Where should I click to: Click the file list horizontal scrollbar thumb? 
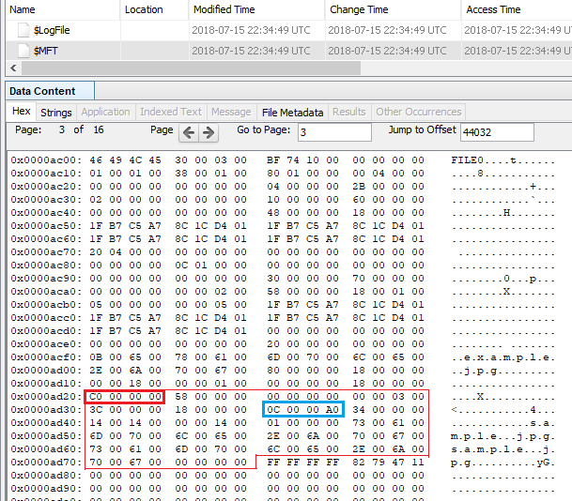191,68
